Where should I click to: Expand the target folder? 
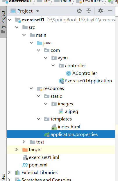point(17,150)
